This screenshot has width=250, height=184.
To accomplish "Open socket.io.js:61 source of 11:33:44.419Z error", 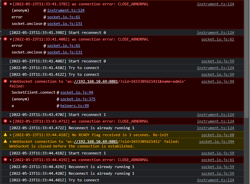I will coord(218,160).
